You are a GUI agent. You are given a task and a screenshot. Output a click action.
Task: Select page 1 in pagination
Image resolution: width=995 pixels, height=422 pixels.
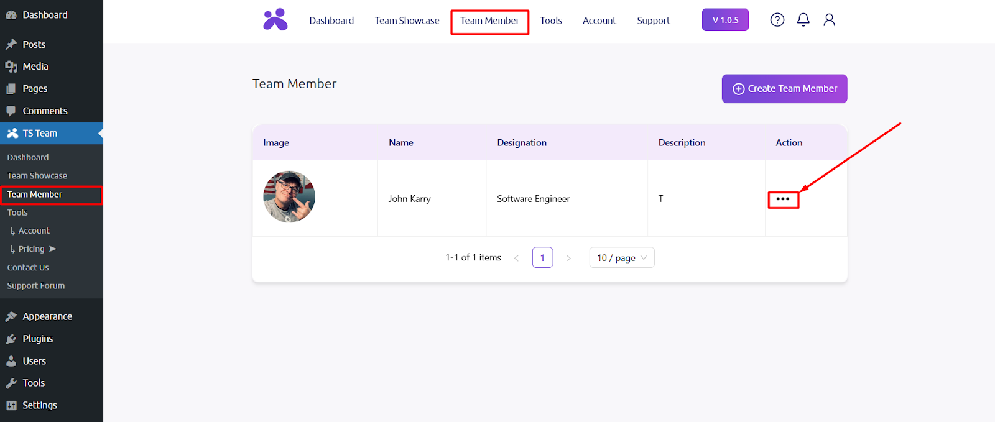pos(542,258)
